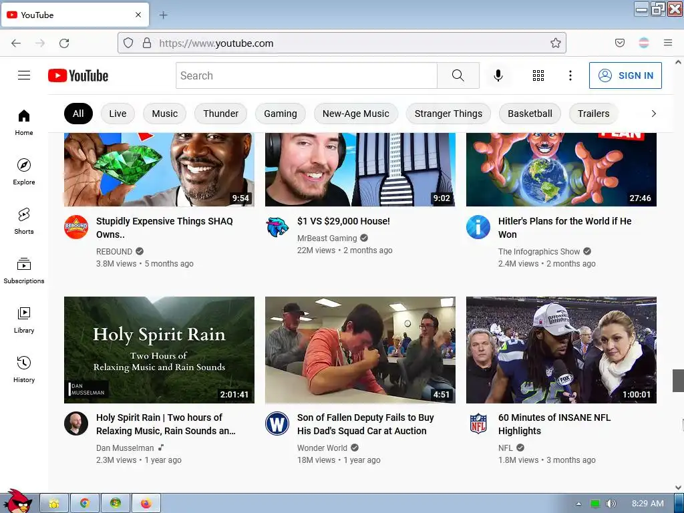
Task: Click the Search input field
Action: coord(307,75)
